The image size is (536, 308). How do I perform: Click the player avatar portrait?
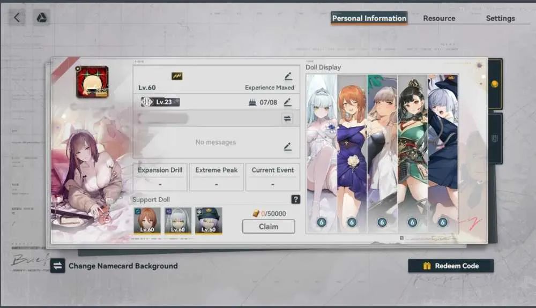coord(92,81)
